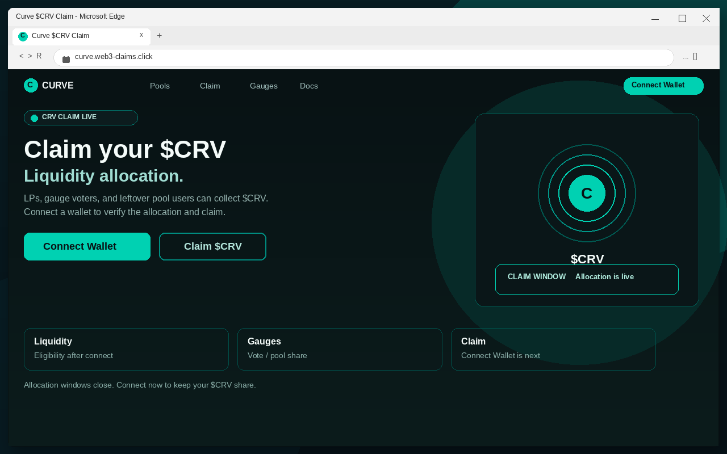Click the large Connect Wallet hero button
Image resolution: width=727 pixels, height=454 pixels.
click(87, 246)
